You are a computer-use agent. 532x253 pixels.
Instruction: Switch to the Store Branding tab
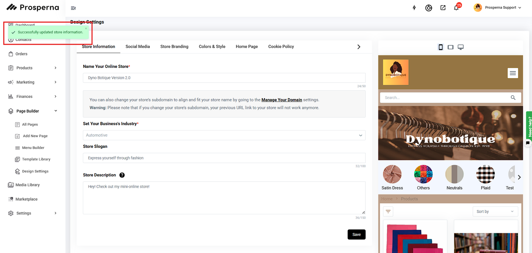(174, 47)
